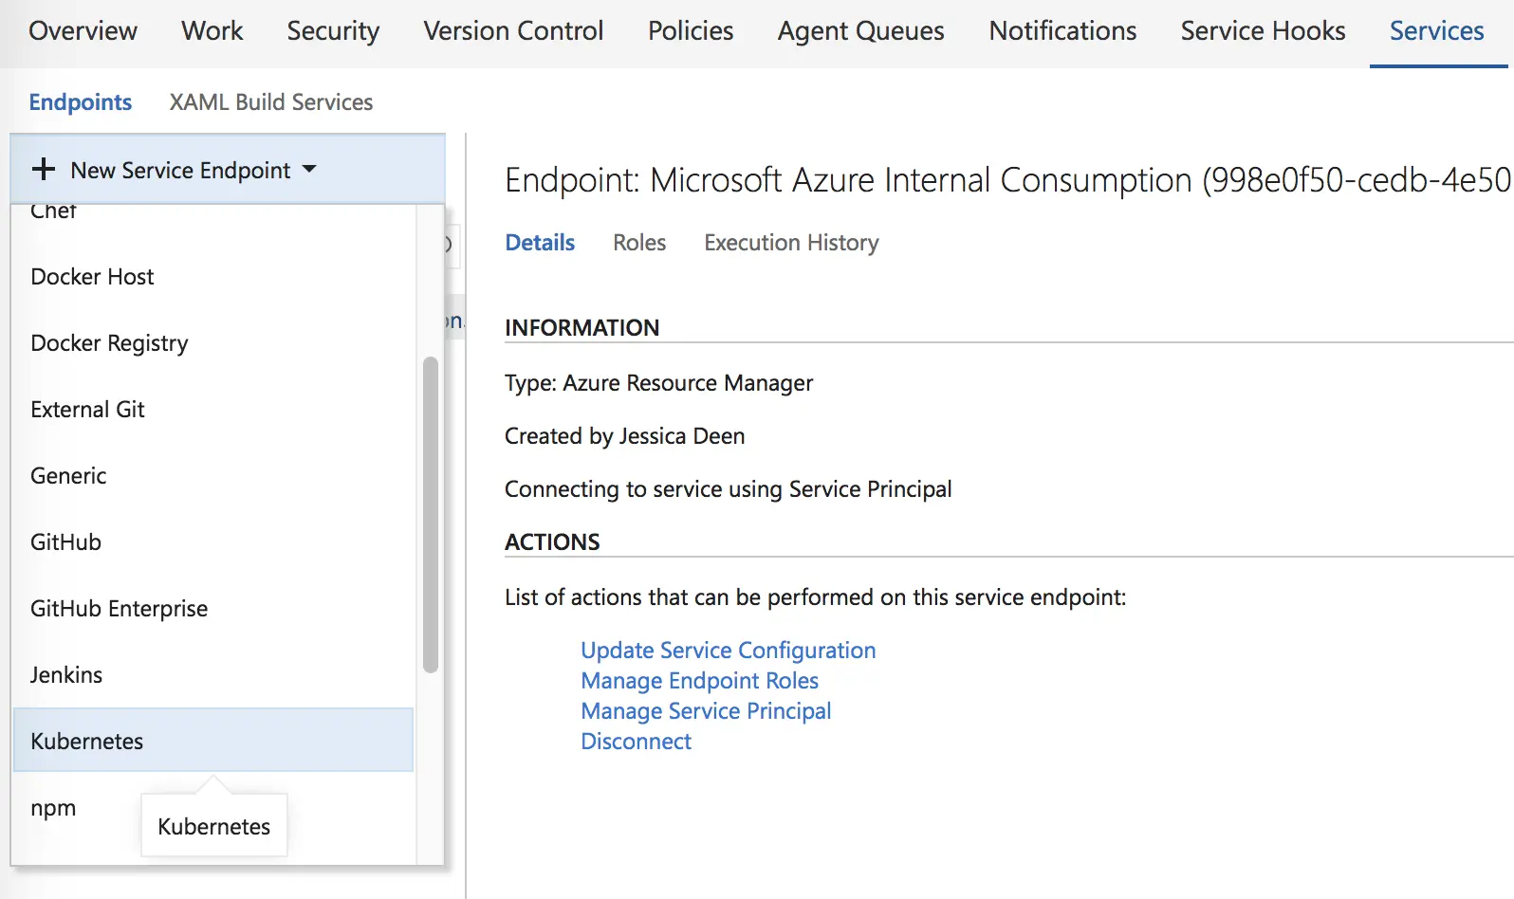Image resolution: width=1514 pixels, height=899 pixels.
Task: Open the Notifications tab
Action: tap(1062, 31)
